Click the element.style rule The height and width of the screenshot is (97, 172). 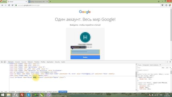tap(143, 70)
